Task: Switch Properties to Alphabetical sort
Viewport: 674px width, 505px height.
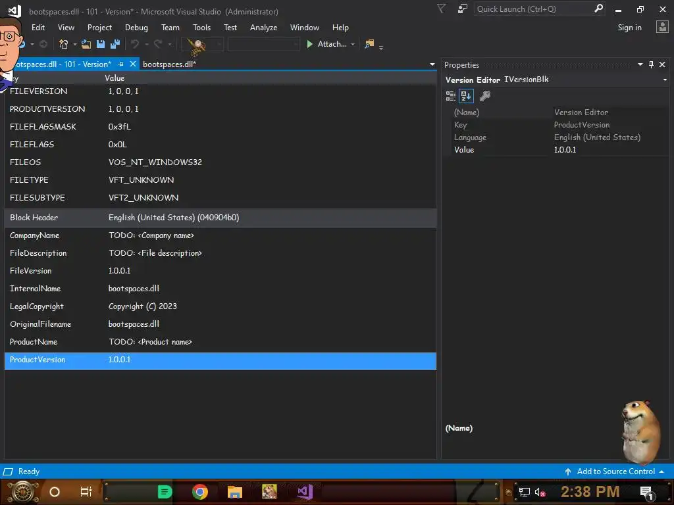Action: coord(467,96)
